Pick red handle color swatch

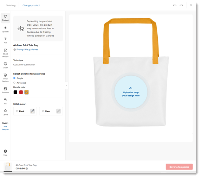pyautogui.click(x=21, y=92)
